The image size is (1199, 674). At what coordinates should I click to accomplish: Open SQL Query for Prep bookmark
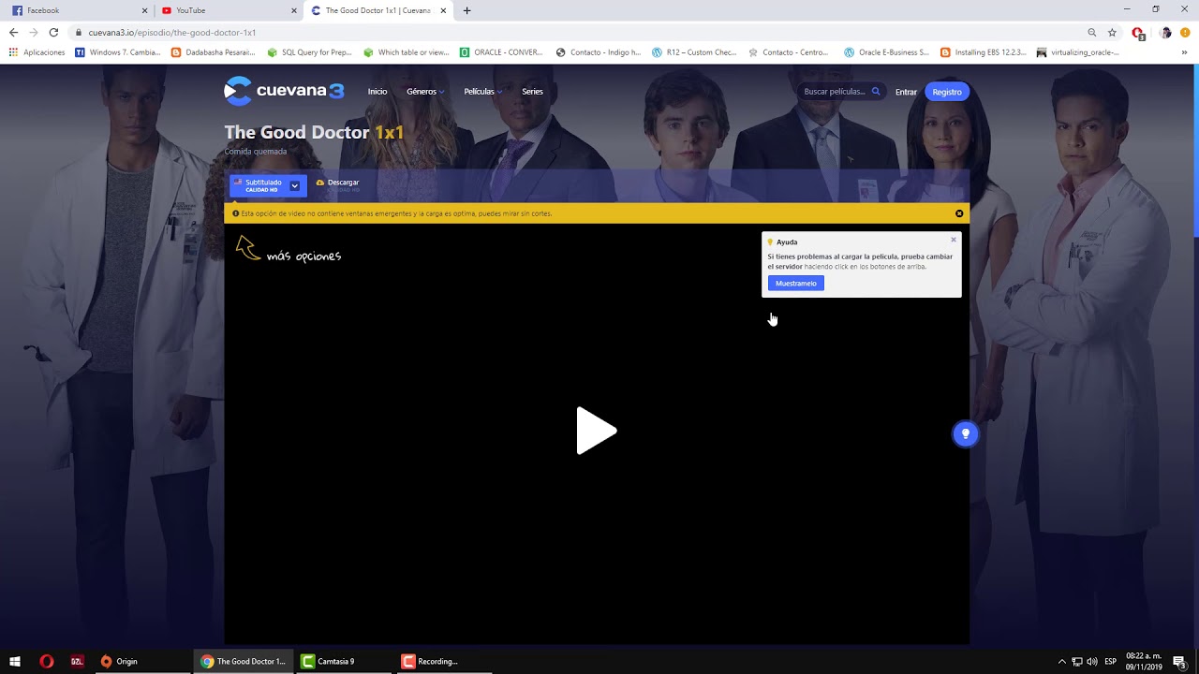pos(309,52)
